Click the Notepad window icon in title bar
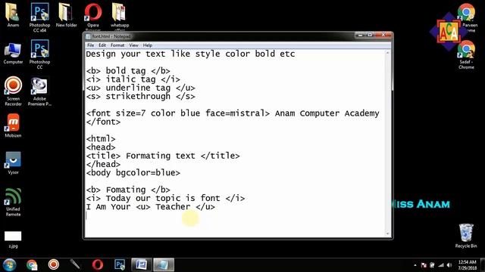This screenshot has height=272, width=485. 88,36
